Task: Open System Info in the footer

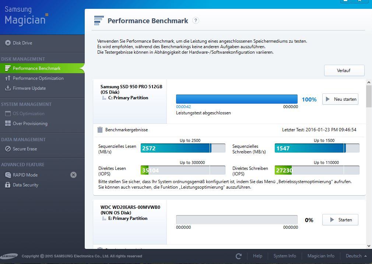Action: 285,256
